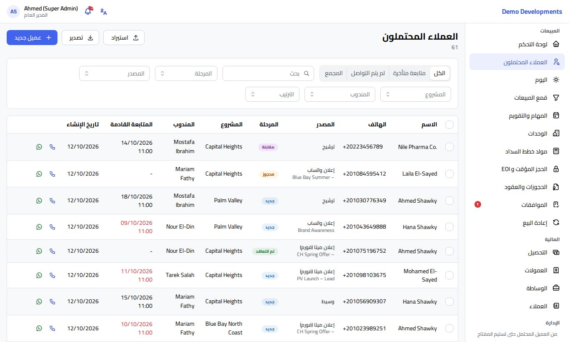Image resolution: width=569 pixels, height=342 pixels.
Task: Open الوحدات in the sidebar
Action: (x=517, y=133)
